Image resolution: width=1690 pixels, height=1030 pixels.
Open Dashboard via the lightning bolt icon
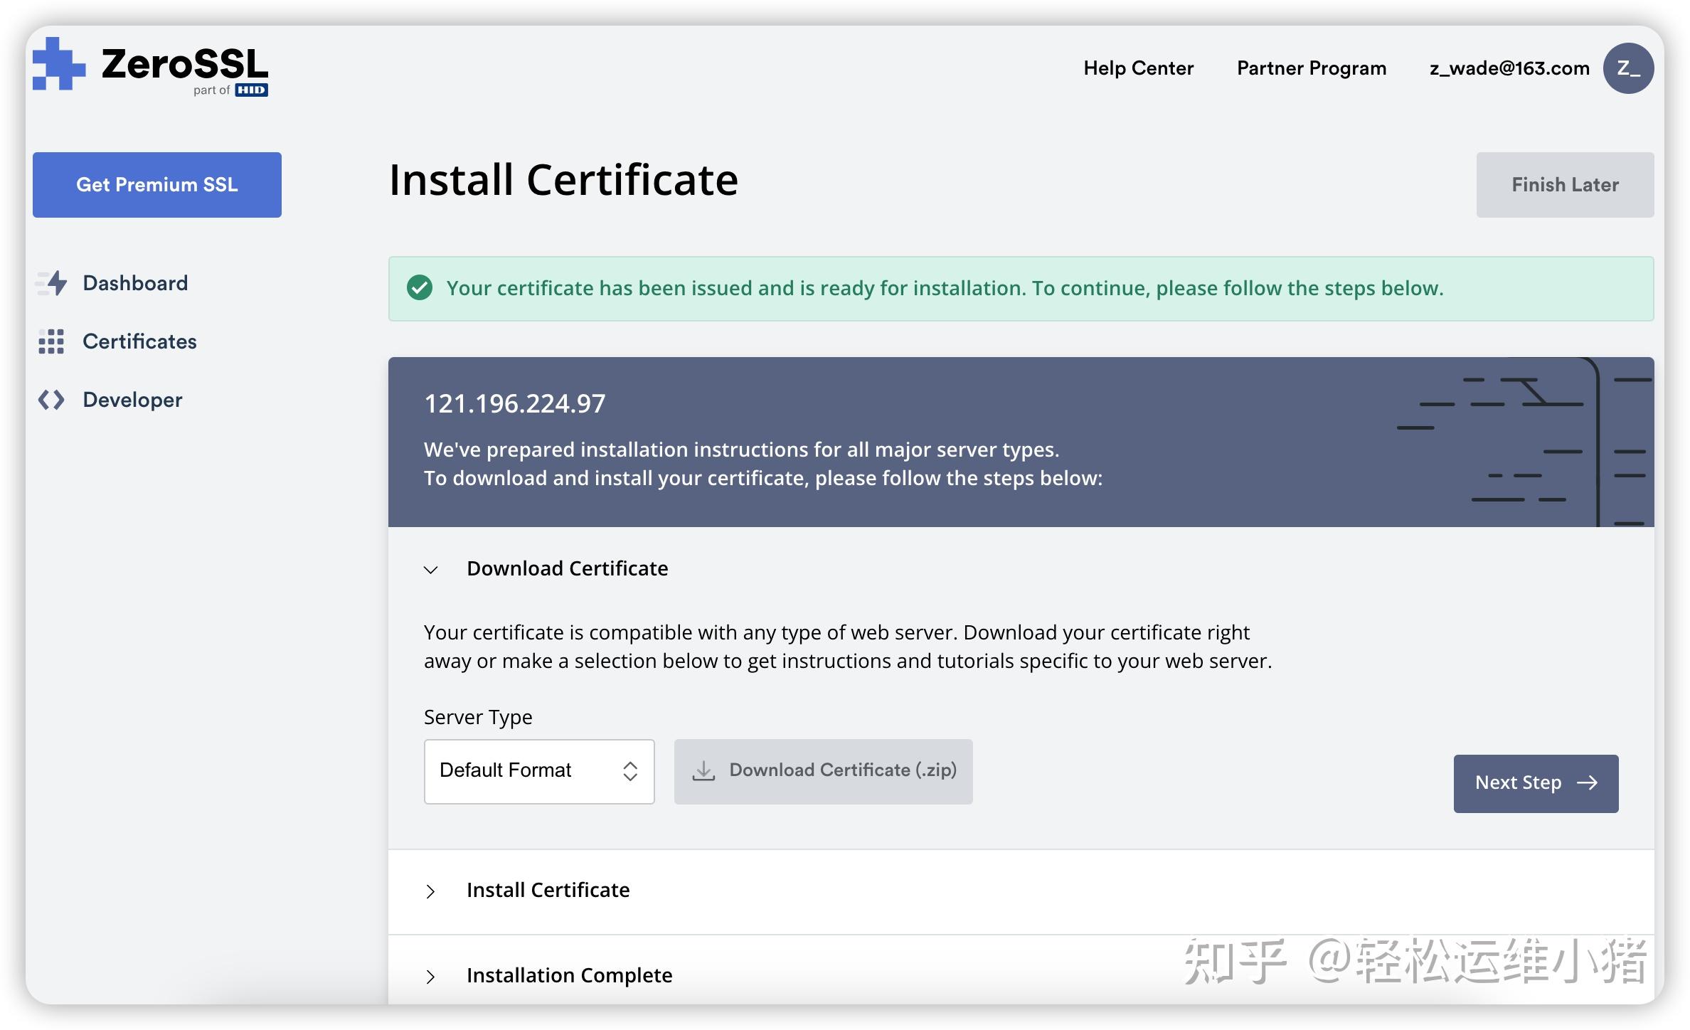[x=51, y=282]
